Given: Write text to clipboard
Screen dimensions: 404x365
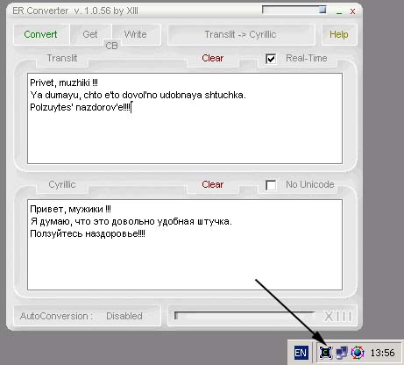Looking at the screenshot, I should point(136,34).
